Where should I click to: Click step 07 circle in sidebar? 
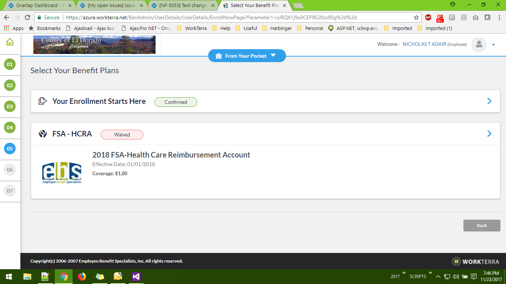[10, 191]
